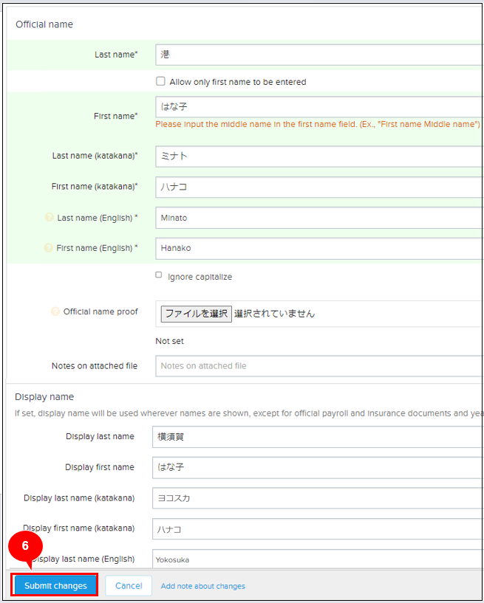Click the ファイルを選択 file chooser button
This screenshot has height=603, width=484.
pos(197,314)
